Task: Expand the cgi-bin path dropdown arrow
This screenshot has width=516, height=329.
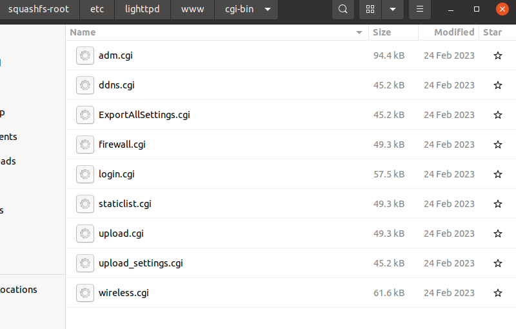Action: tap(268, 10)
